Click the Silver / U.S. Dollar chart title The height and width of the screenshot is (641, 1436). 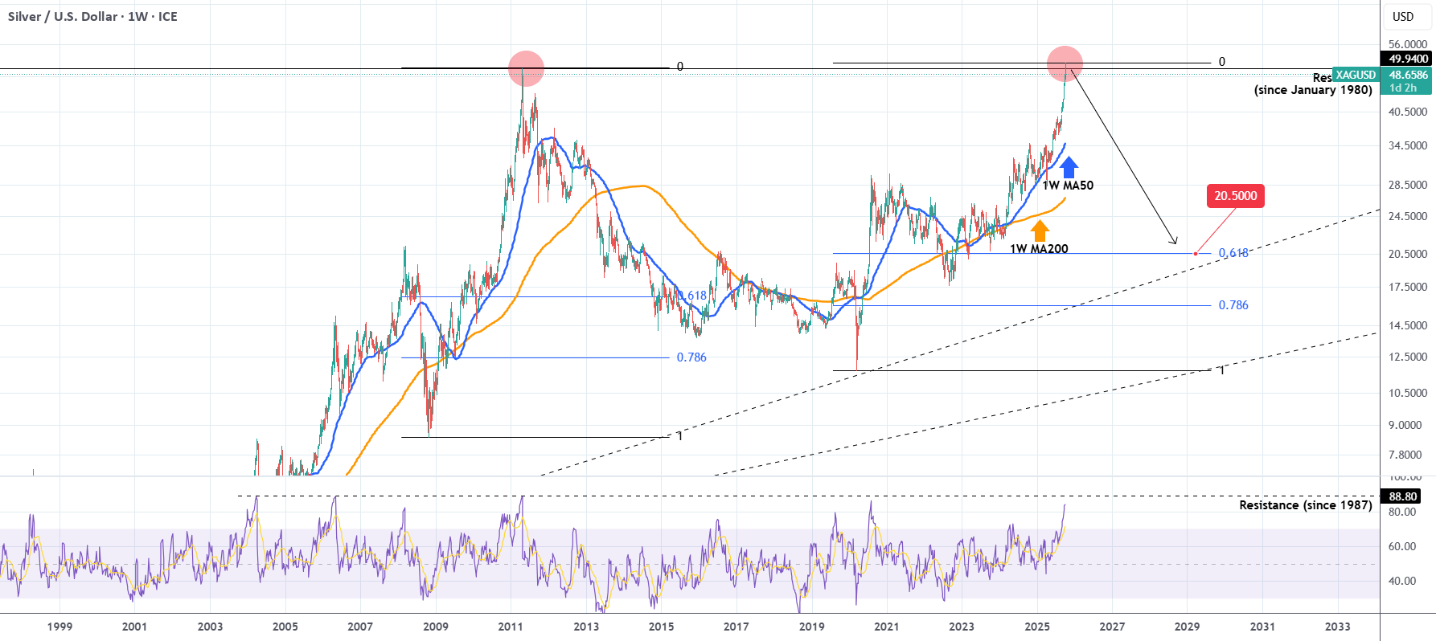[x=92, y=16]
